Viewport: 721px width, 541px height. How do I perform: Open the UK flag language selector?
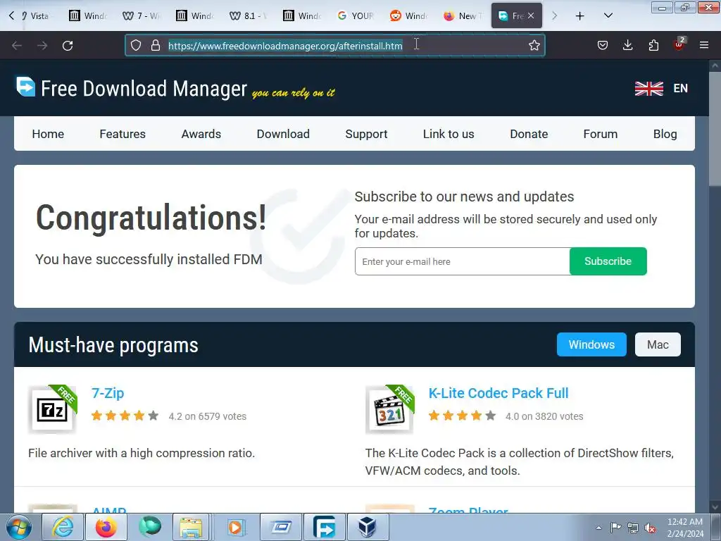click(x=648, y=88)
